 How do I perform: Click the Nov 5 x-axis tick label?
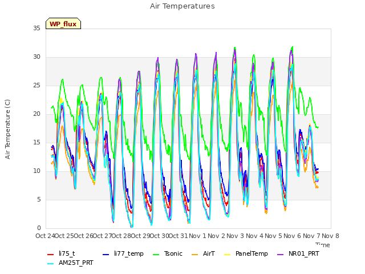pyautogui.click(x=274, y=236)
